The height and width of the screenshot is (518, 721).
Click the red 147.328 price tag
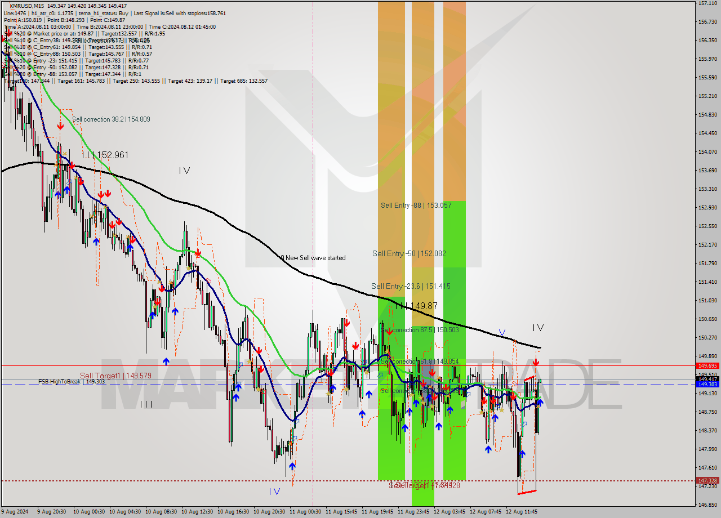click(x=707, y=481)
